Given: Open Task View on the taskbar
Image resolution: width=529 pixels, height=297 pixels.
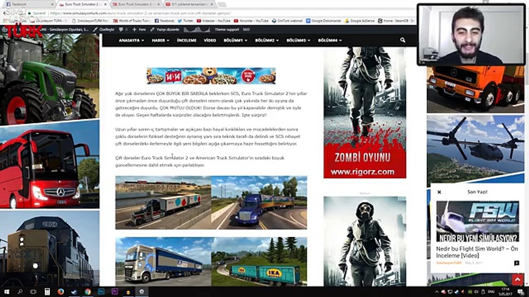Looking at the screenshot, I should tap(33, 292).
